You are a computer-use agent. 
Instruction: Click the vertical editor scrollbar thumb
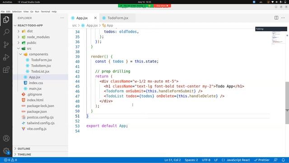tap(287, 103)
